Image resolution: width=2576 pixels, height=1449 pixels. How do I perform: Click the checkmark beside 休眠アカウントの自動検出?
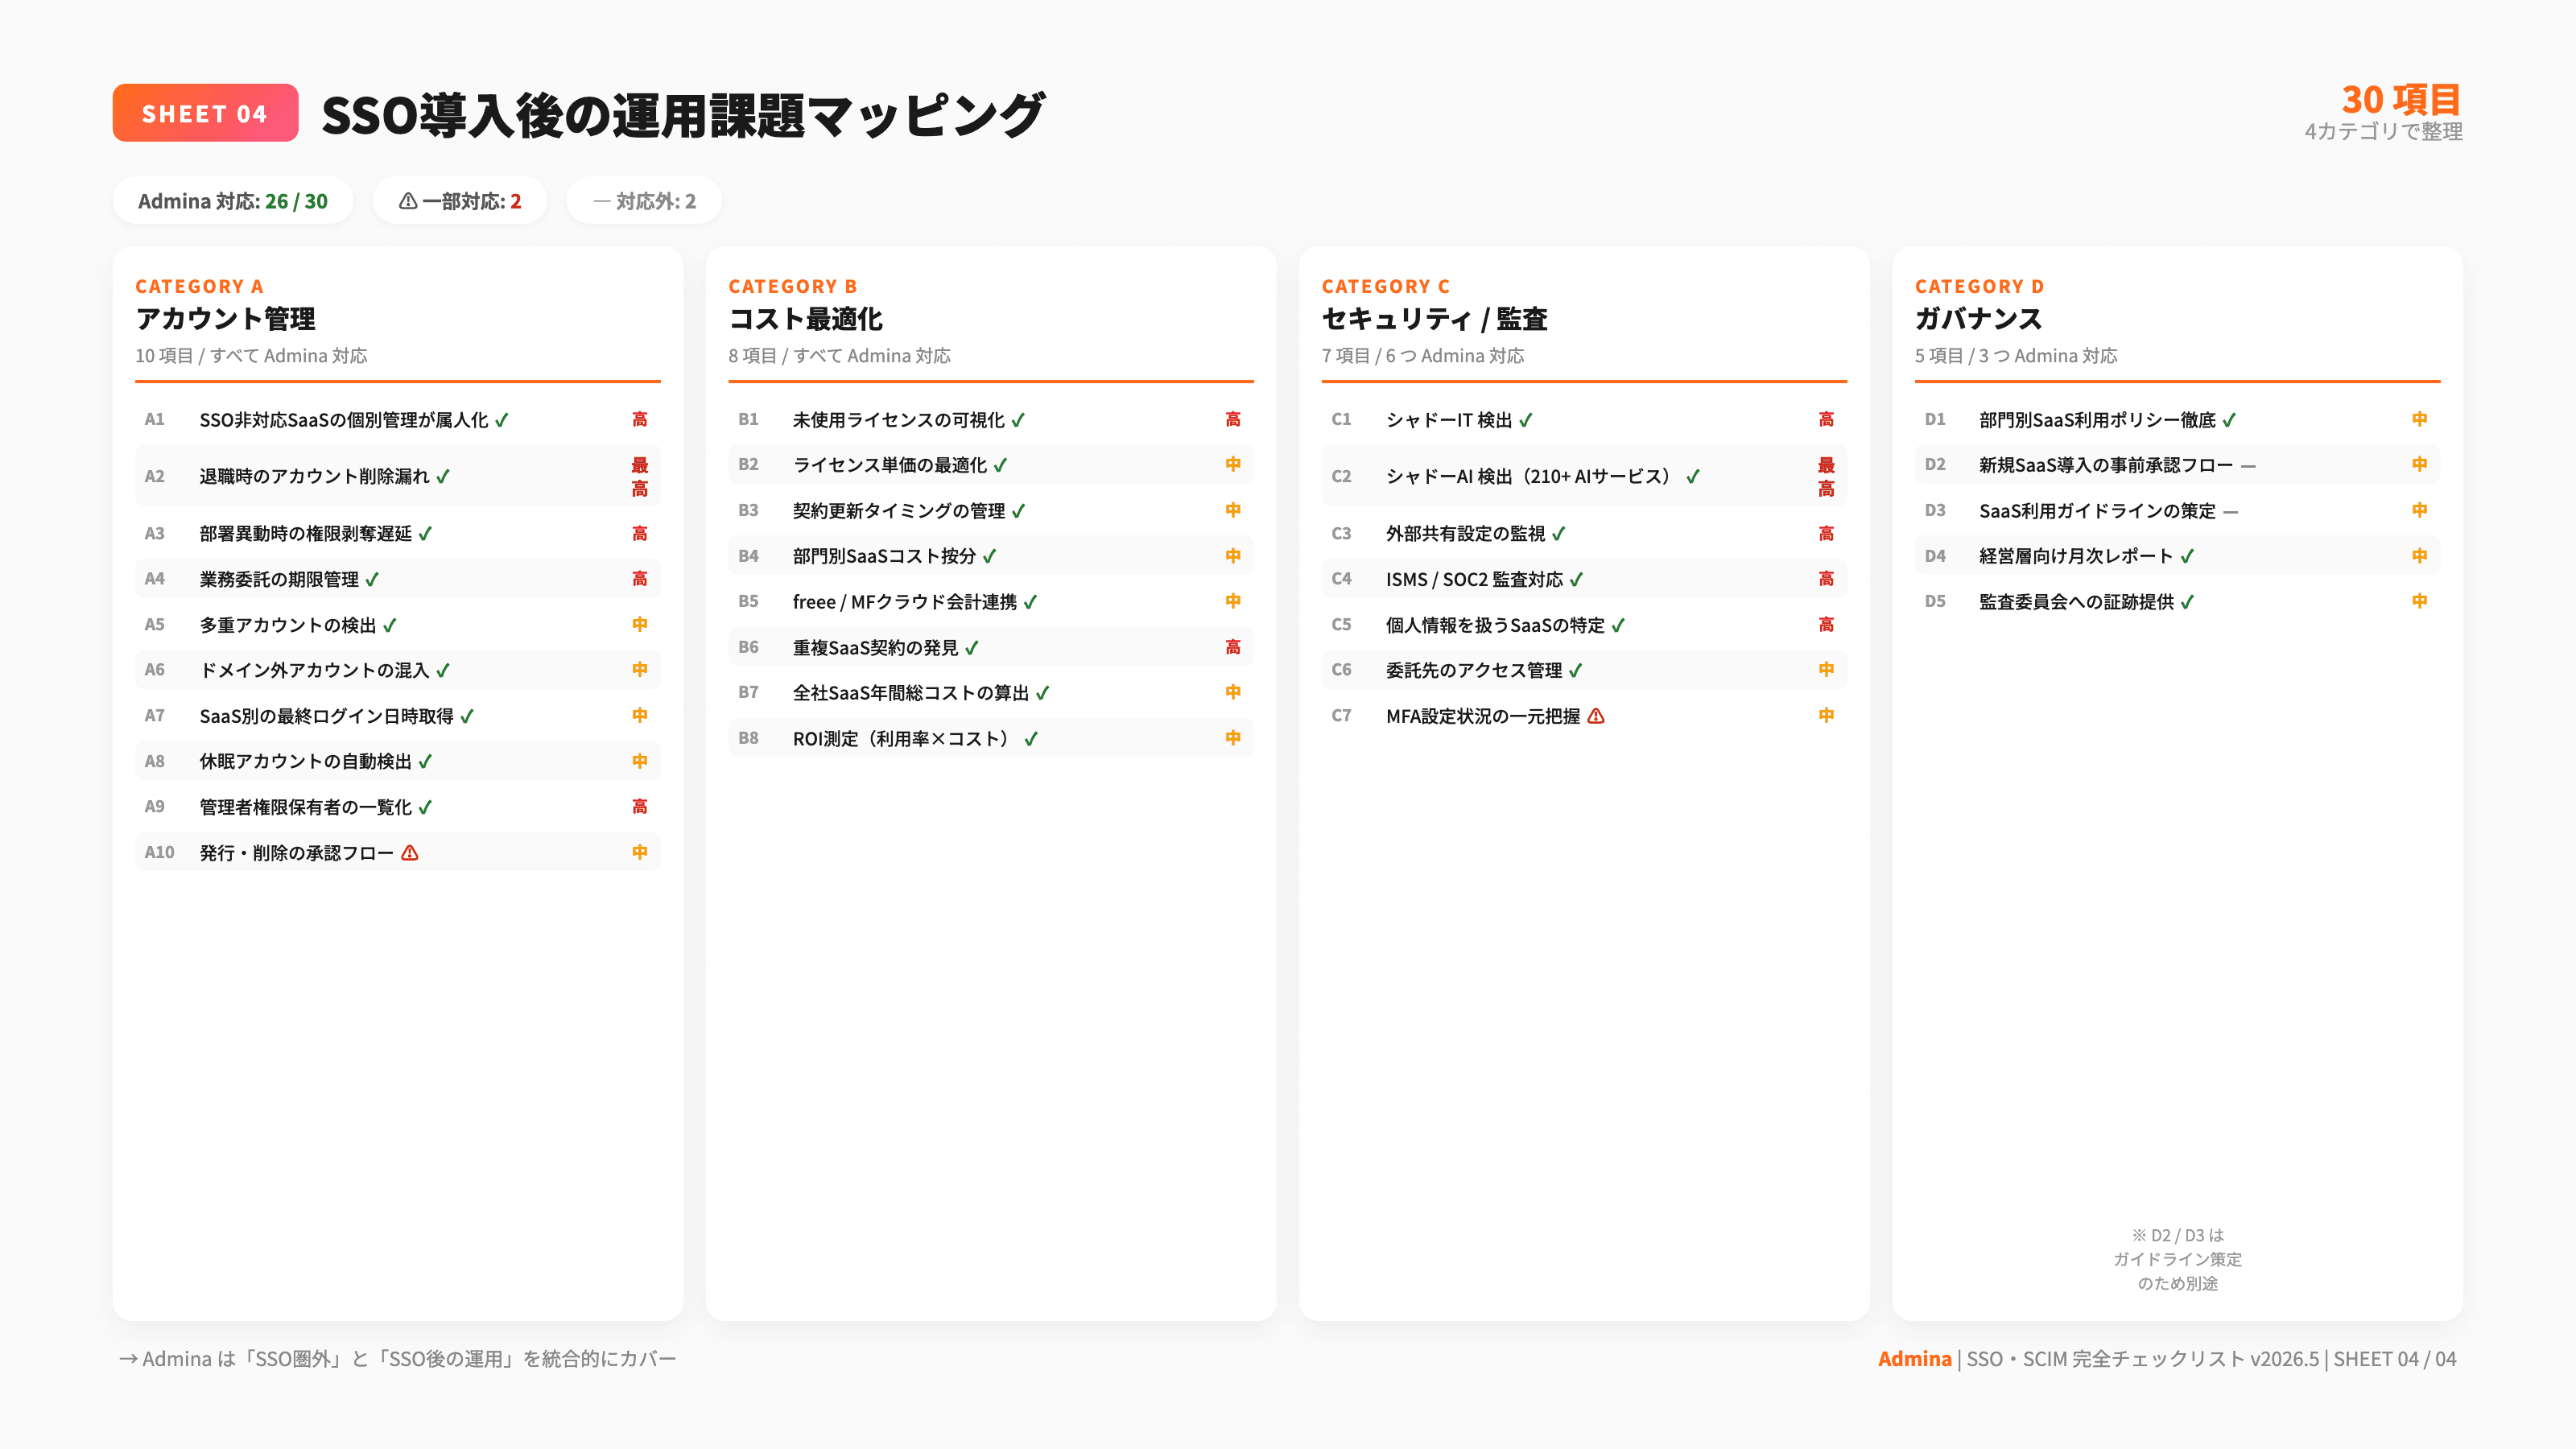tap(425, 761)
